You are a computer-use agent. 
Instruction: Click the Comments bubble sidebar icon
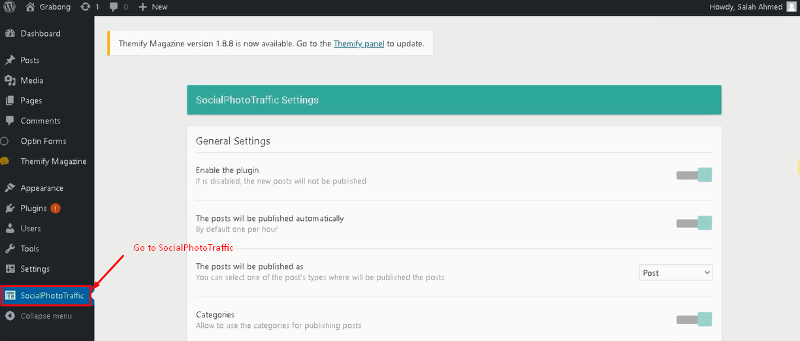tap(10, 121)
